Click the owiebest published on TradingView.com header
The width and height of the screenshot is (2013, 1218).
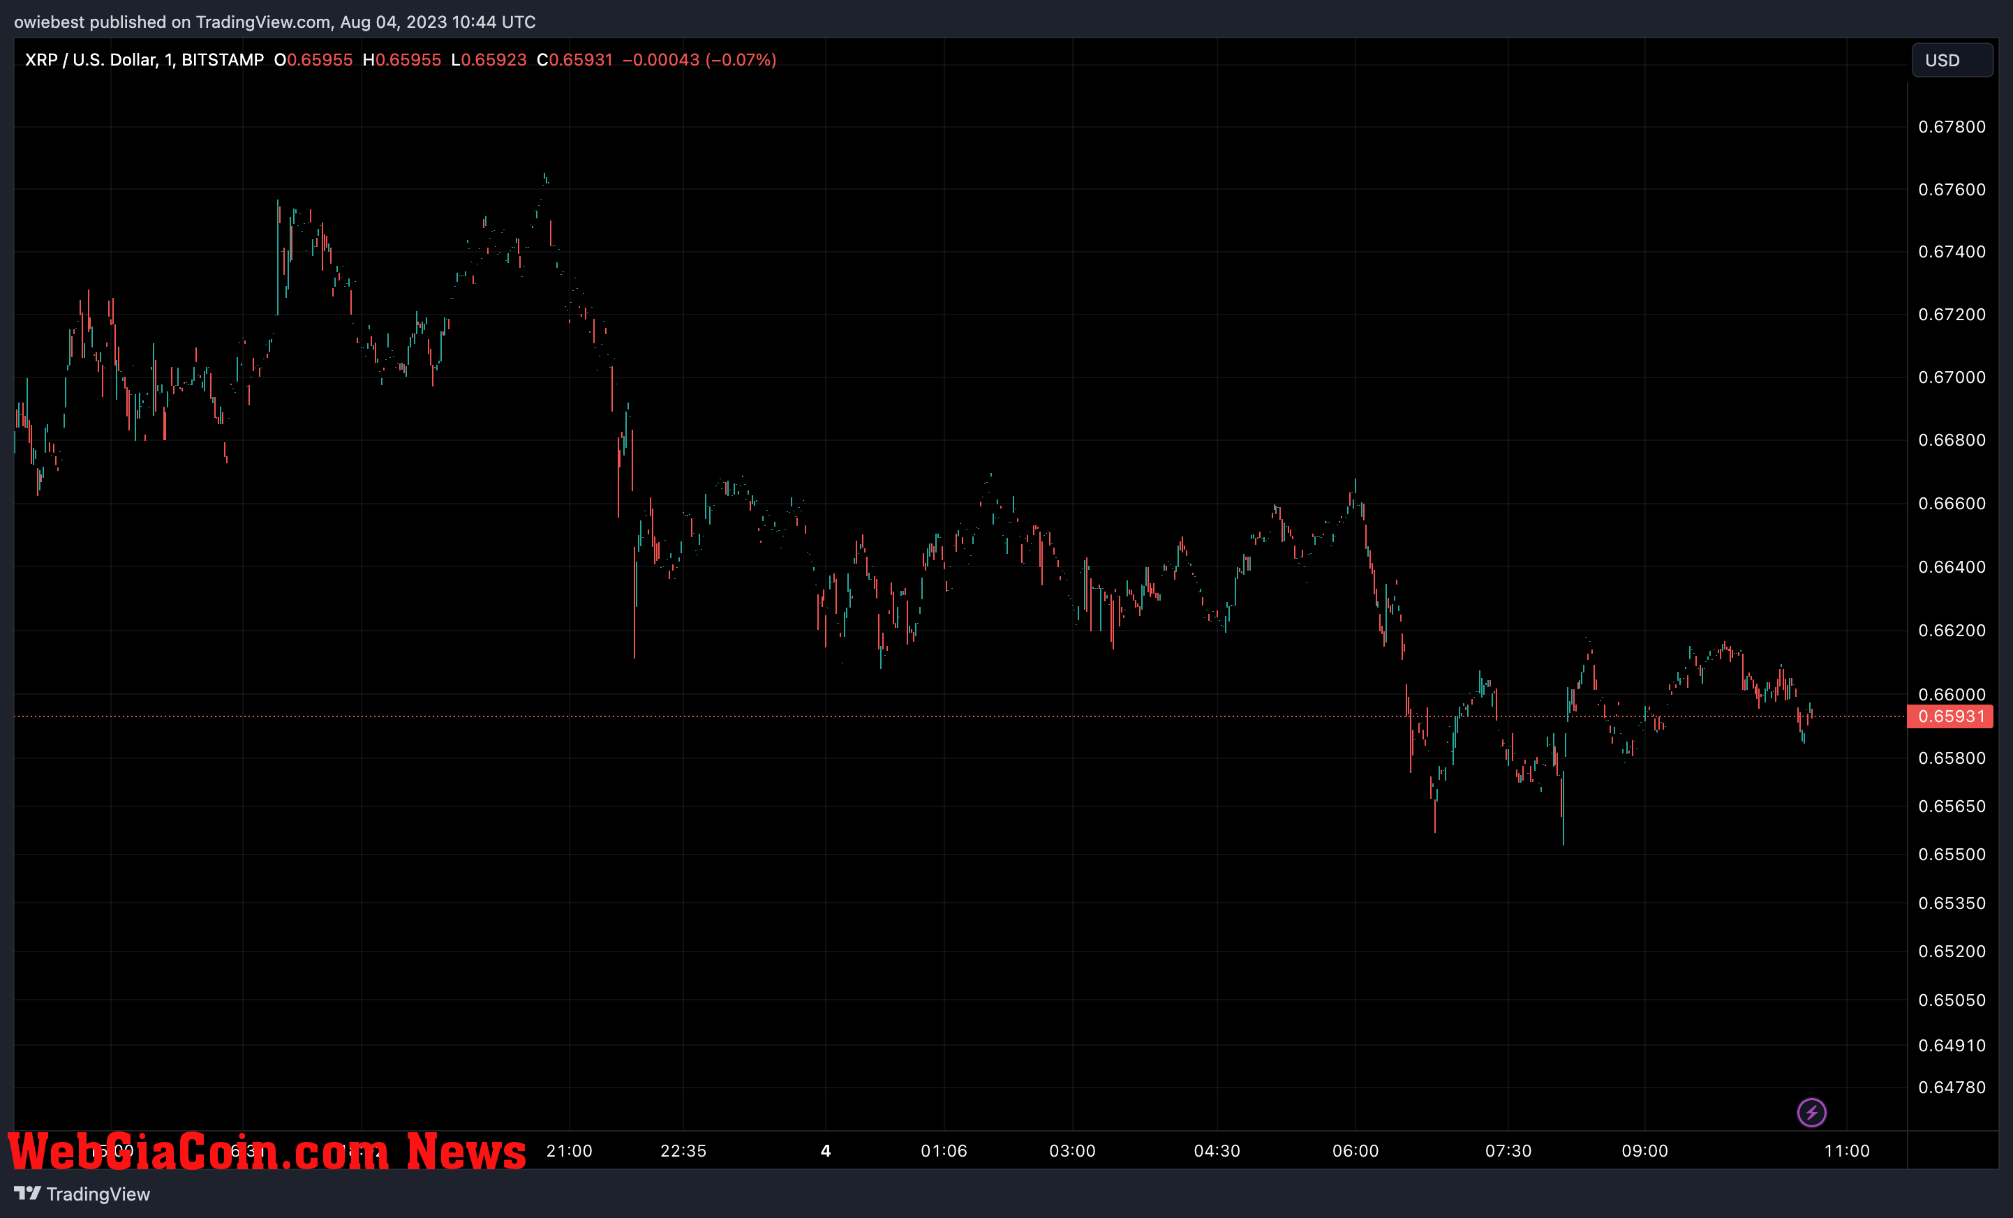point(275,22)
